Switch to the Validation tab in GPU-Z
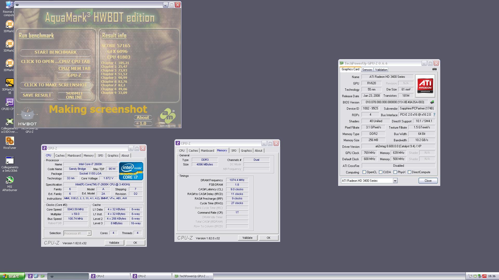Viewport: 499px width, 280px height. pyautogui.click(x=381, y=70)
